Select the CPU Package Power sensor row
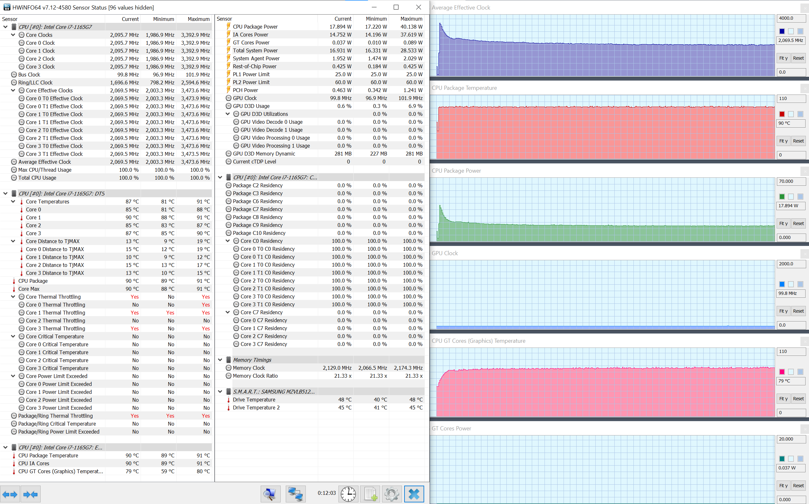Viewport: 809px width, 504px height. 255,27
